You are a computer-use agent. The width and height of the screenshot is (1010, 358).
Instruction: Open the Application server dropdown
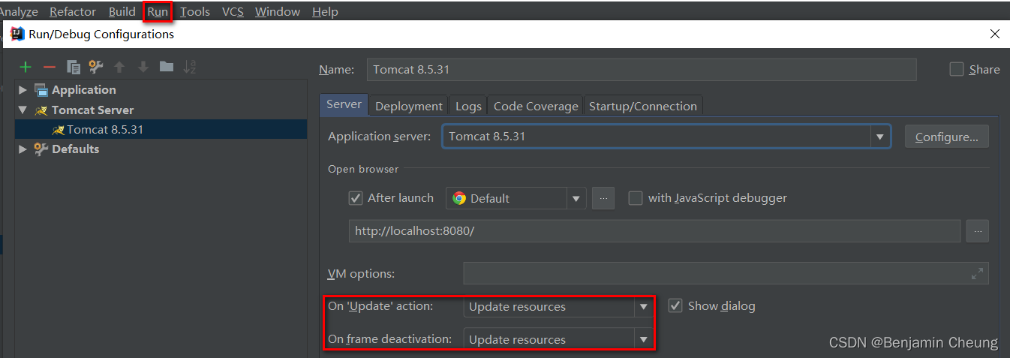click(879, 137)
